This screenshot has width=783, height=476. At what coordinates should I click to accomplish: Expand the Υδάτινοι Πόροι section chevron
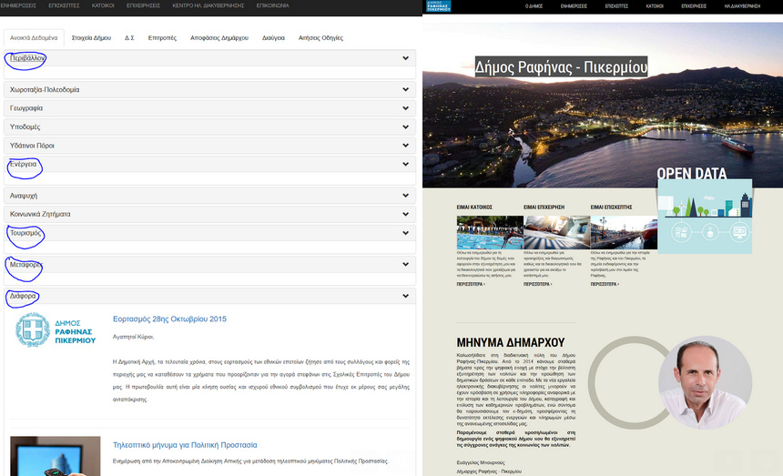[x=405, y=146]
